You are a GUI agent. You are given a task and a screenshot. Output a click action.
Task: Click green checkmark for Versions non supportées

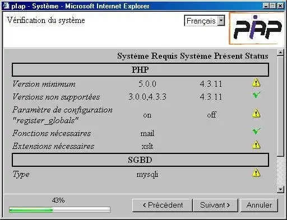point(257,95)
